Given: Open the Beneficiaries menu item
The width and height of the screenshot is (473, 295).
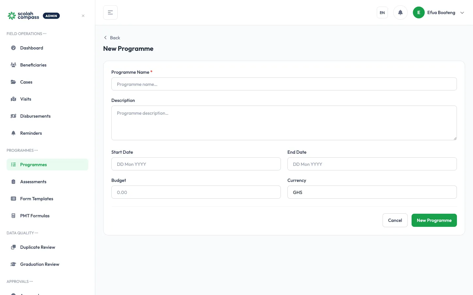Looking at the screenshot, I should (x=47, y=65).
